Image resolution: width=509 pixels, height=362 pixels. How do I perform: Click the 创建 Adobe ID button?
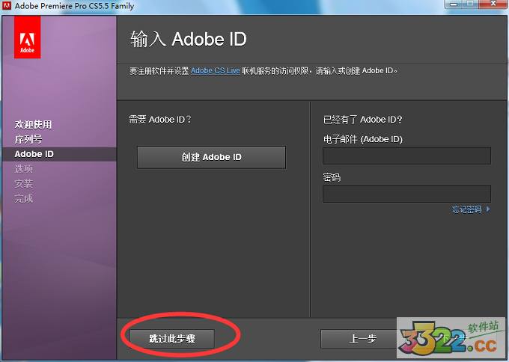(211, 157)
